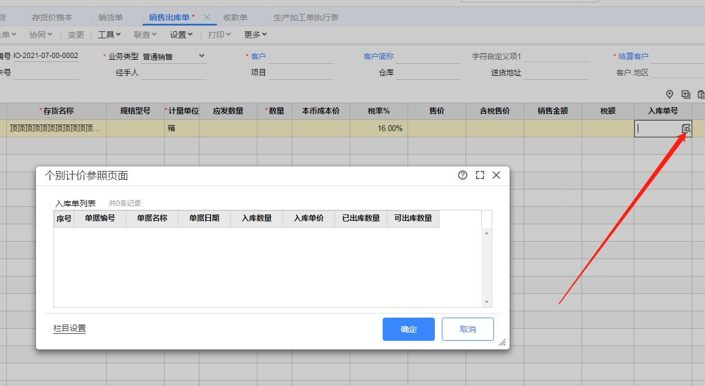Click the 已出库数量 column header
The height and width of the screenshot is (386, 705).
pyautogui.click(x=361, y=219)
